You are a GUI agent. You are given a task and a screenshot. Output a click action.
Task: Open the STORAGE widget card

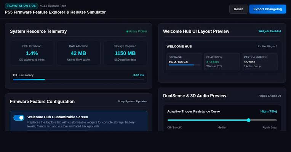coord(184,61)
